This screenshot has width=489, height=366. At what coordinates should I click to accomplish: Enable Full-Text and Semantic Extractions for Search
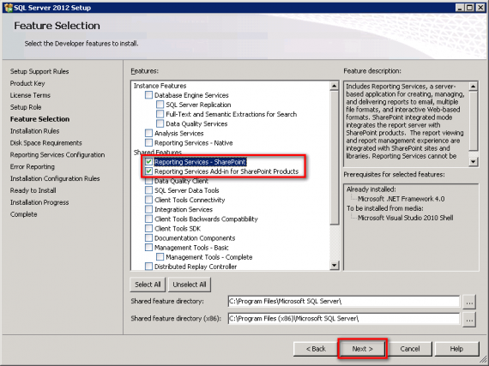[160, 114]
